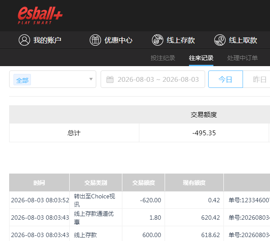The width and height of the screenshot is (270, 241).
Task: Click 线上存款 cell in records table
Action: pyautogui.click(x=85, y=235)
